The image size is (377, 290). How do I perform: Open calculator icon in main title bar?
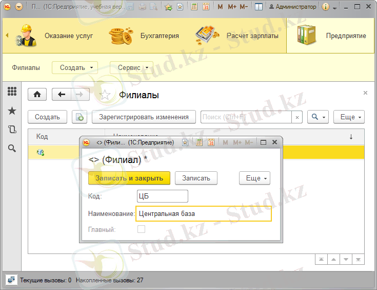pyautogui.click(x=194, y=7)
